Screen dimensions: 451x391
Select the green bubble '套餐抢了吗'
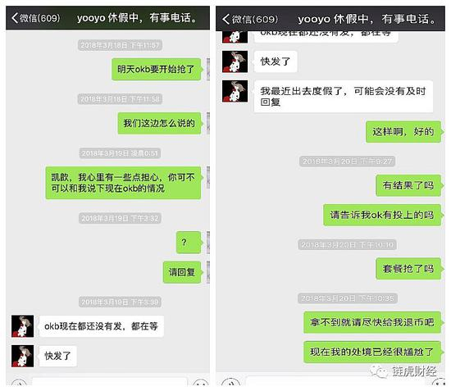click(x=408, y=269)
